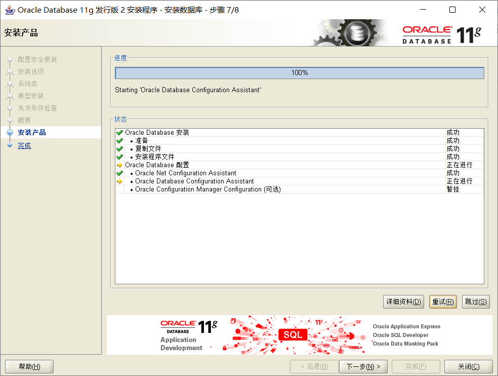Click 暂挂 status of Configuration Manager row
This screenshot has height=376, width=498.
(453, 190)
